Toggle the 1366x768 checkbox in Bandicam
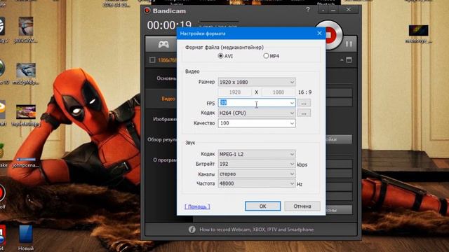The image size is (449, 252). [152, 60]
